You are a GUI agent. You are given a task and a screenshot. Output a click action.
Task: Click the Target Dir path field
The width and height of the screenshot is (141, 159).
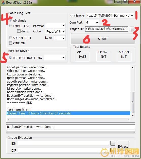[x=107, y=29]
